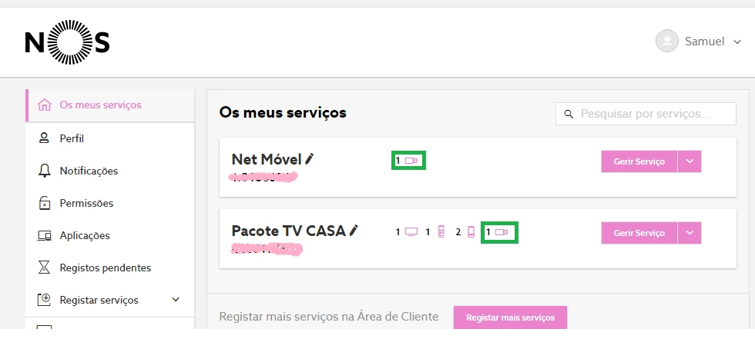Click the Pacote TV CASA USB modem icon
Image resolution: width=755 pixels, height=359 pixels.
502,231
